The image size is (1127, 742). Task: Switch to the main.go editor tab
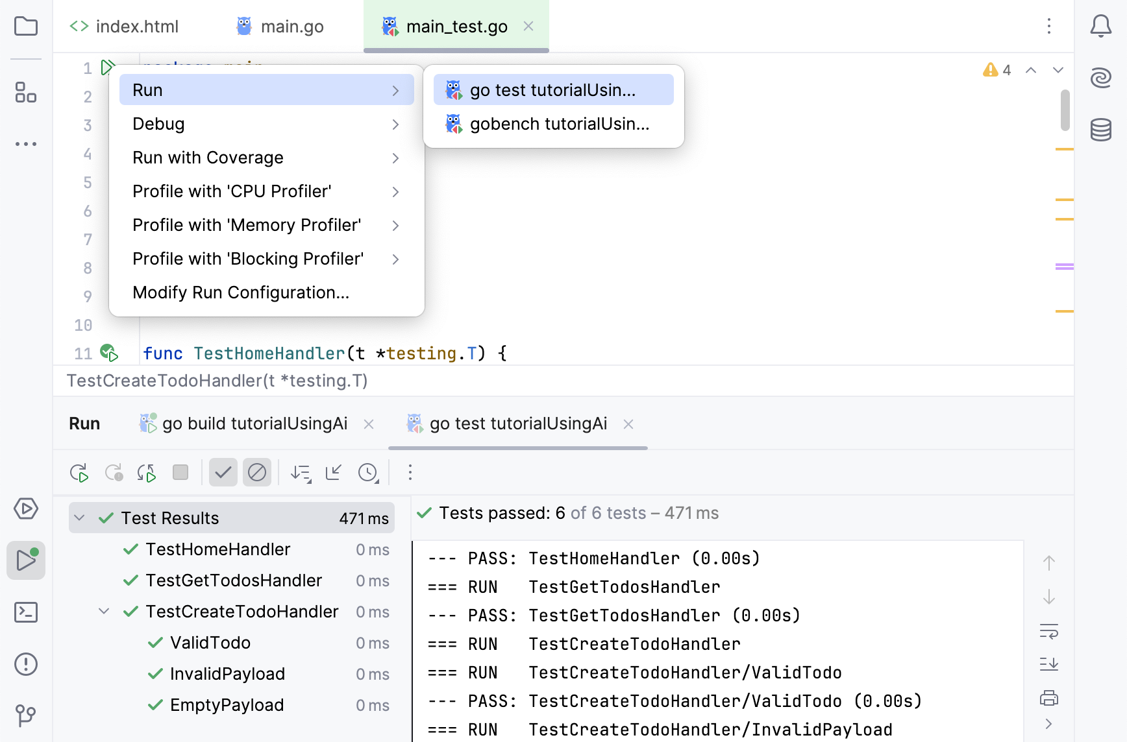(x=280, y=27)
